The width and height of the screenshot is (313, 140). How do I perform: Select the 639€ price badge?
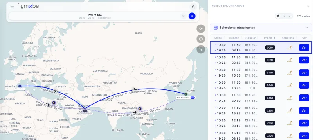270,60
